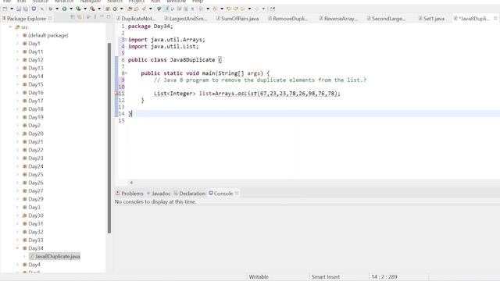
Task: Open the New Java Class dropdown arrow
Action: tap(122, 9)
